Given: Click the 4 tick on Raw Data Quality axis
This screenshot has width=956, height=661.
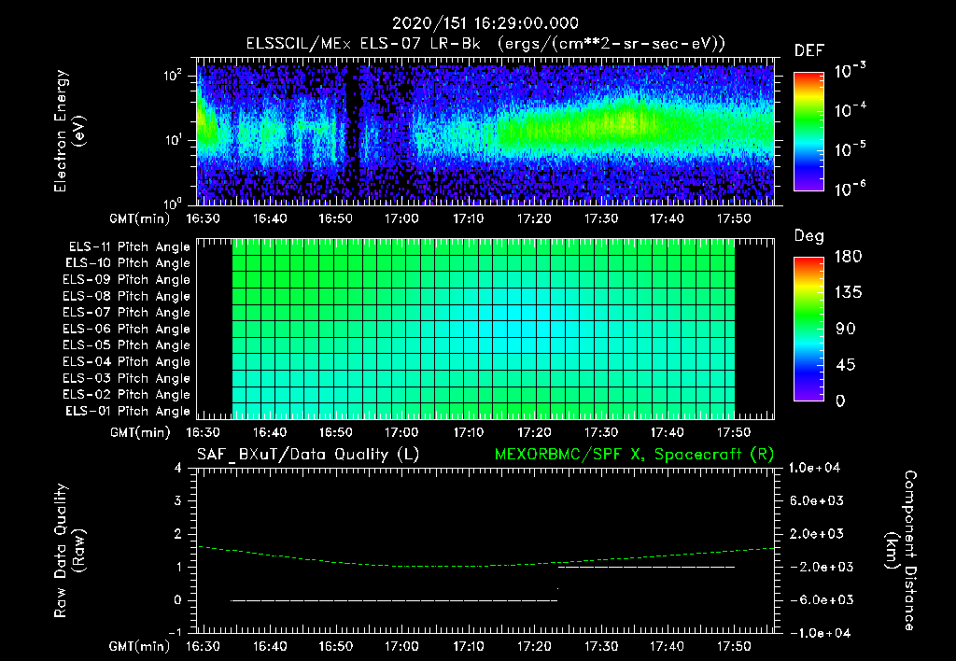Looking at the screenshot, I should point(178,468).
